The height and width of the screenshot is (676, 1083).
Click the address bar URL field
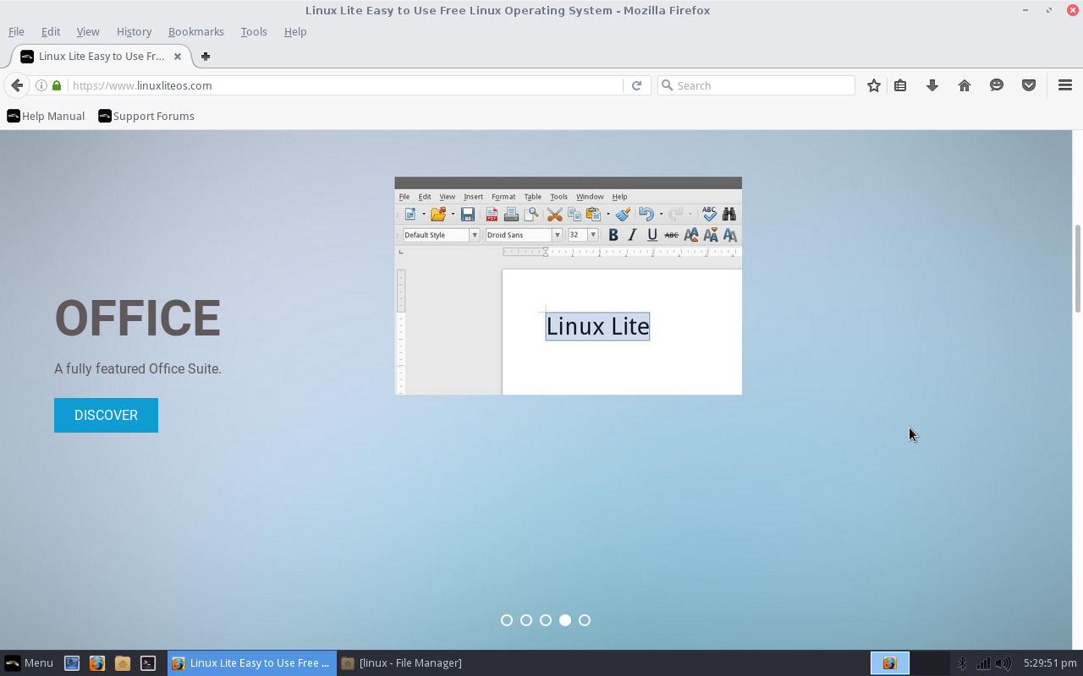345,85
